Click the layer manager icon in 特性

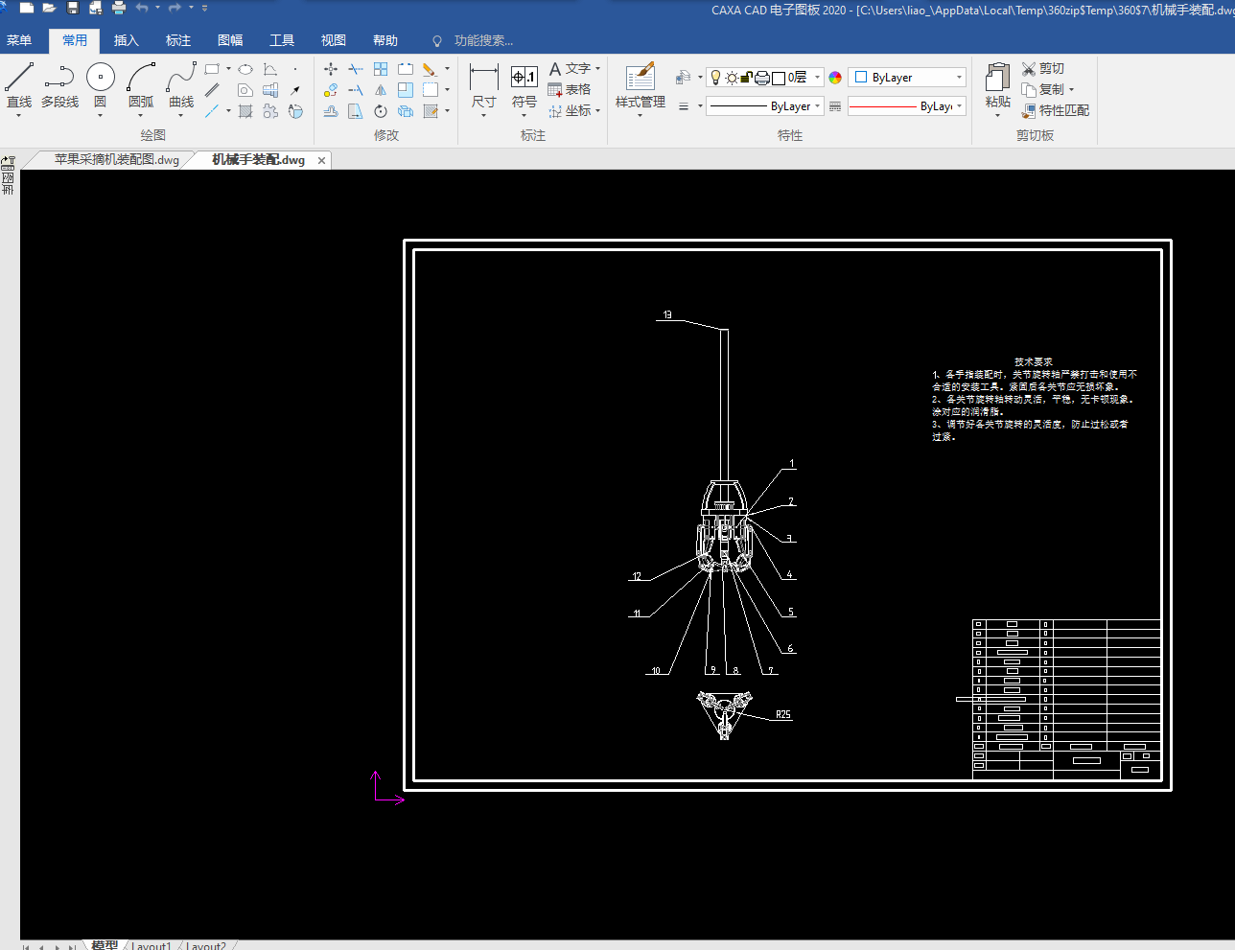tap(683, 78)
